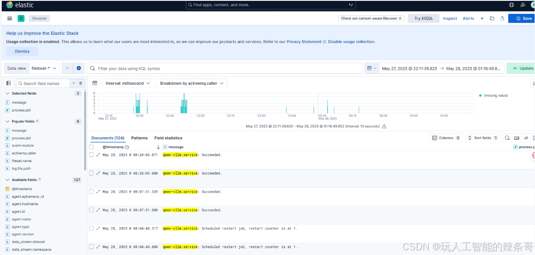Open the help lifebuoy icon in the header
Image resolution: width=535 pixels, height=255 pixels.
(511, 5)
